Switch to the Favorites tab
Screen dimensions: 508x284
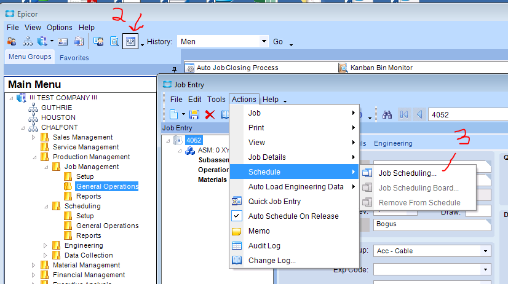click(x=74, y=58)
